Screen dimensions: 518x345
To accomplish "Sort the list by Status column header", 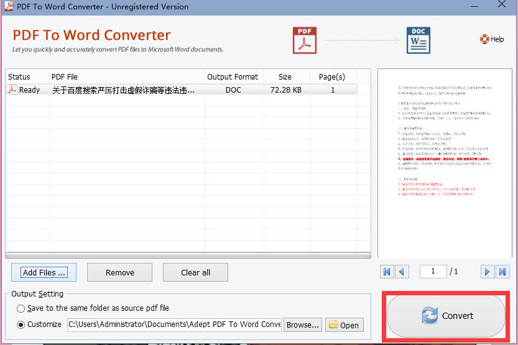I will click(x=19, y=77).
